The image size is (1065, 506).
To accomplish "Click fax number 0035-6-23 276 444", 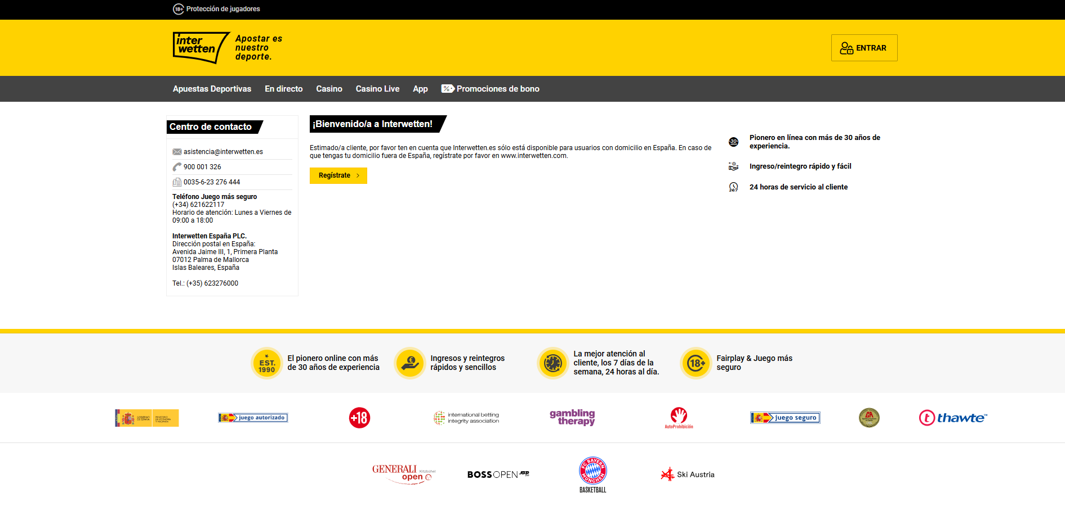I will [212, 182].
